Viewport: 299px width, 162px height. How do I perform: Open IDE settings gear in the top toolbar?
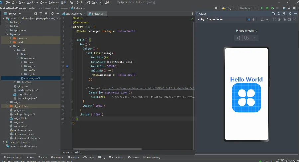coord(294,8)
